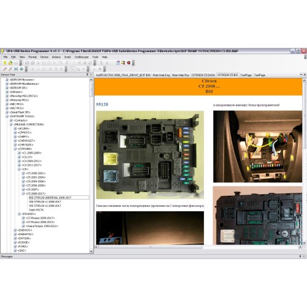
Task: Click the green diamond toolbar icon
Action: click(21, 69)
